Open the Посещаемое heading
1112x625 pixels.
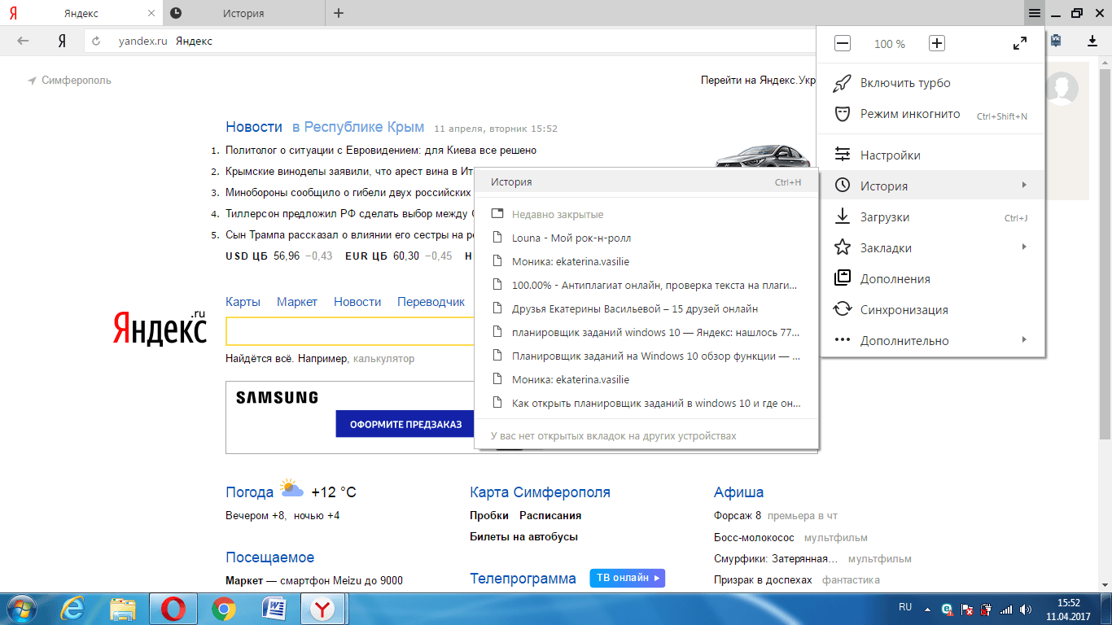tap(269, 557)
